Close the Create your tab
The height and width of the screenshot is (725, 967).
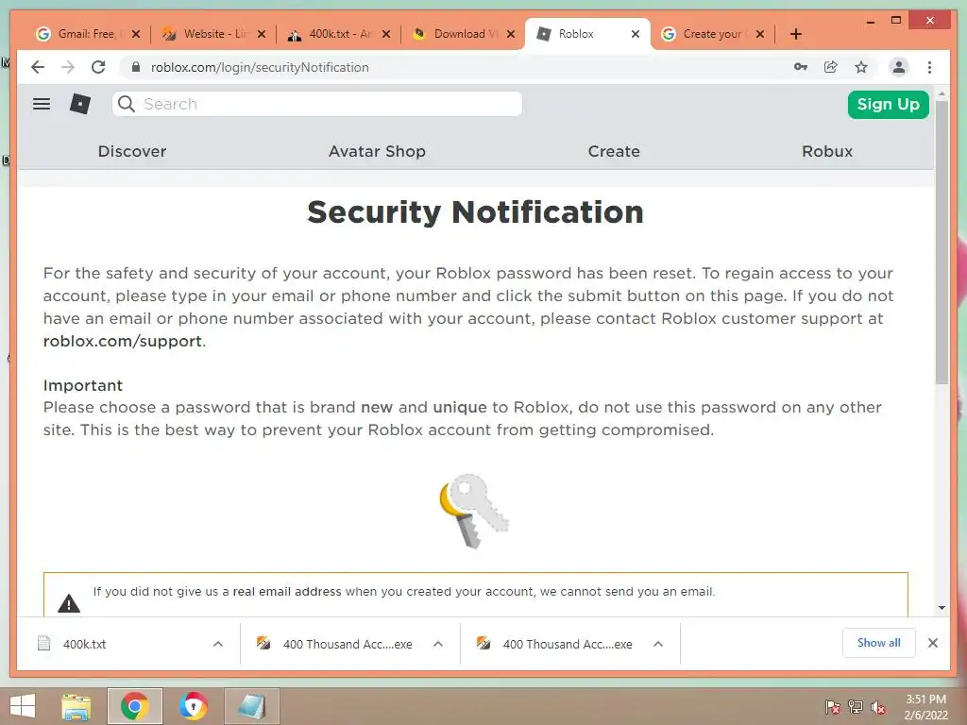tap(760, 34)
